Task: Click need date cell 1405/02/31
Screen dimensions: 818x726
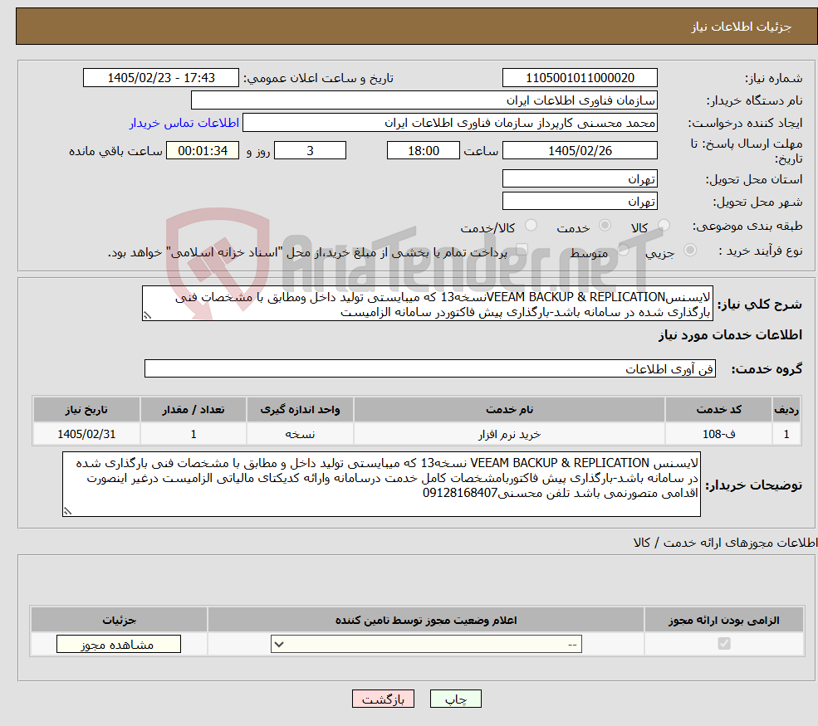Action: pyautogui.click(x=86, y=434)
